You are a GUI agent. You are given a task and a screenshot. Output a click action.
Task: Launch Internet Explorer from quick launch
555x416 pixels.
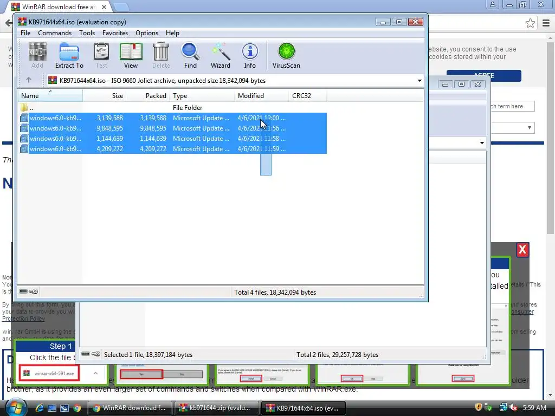pos(39,408)
